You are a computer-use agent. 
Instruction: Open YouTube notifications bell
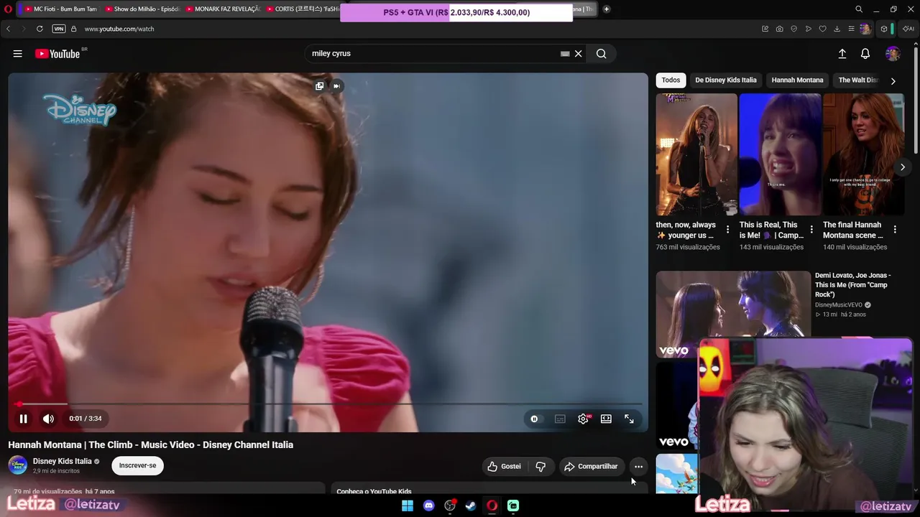tap(865, 54)
